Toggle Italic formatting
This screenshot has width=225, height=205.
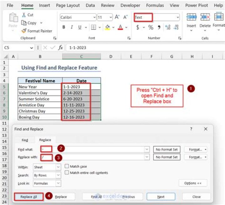click(x=72, y=27)
